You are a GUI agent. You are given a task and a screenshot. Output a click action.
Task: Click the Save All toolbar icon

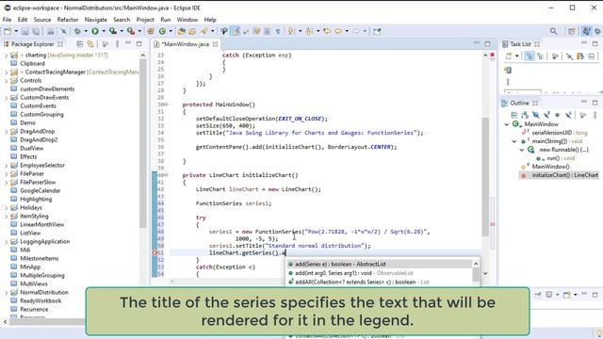pyautogui.click(x=36, y=31)
